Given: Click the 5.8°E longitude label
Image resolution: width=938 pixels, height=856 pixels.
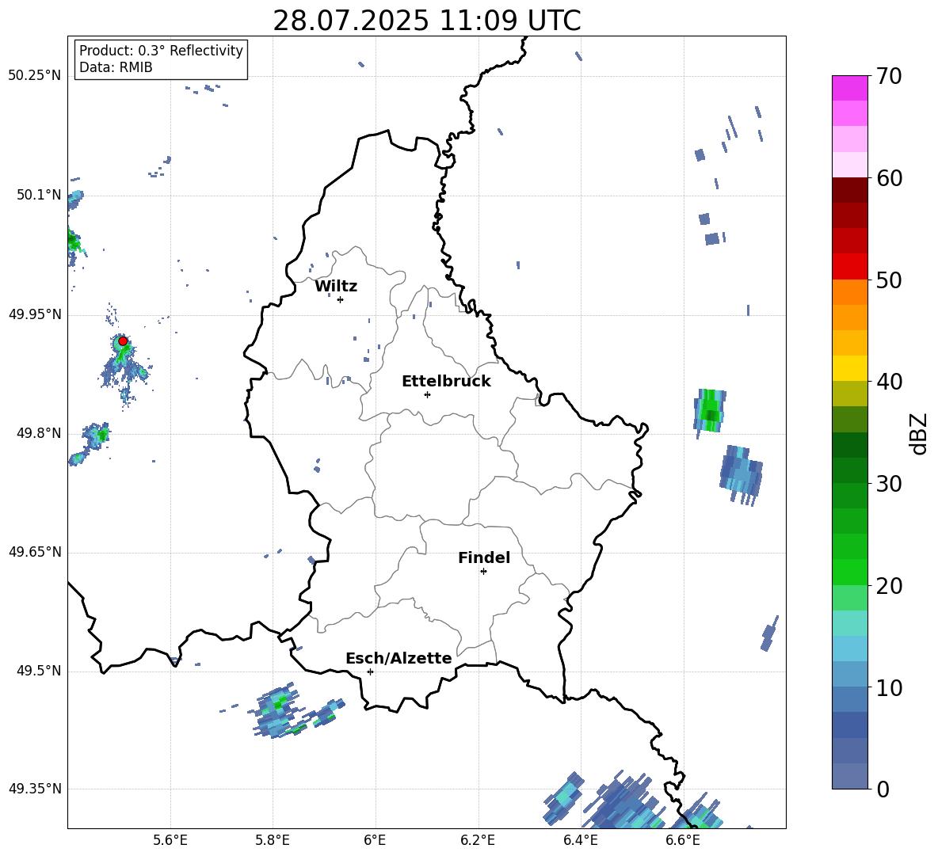Looking at the screenshot, I should [x=273, y=840].
